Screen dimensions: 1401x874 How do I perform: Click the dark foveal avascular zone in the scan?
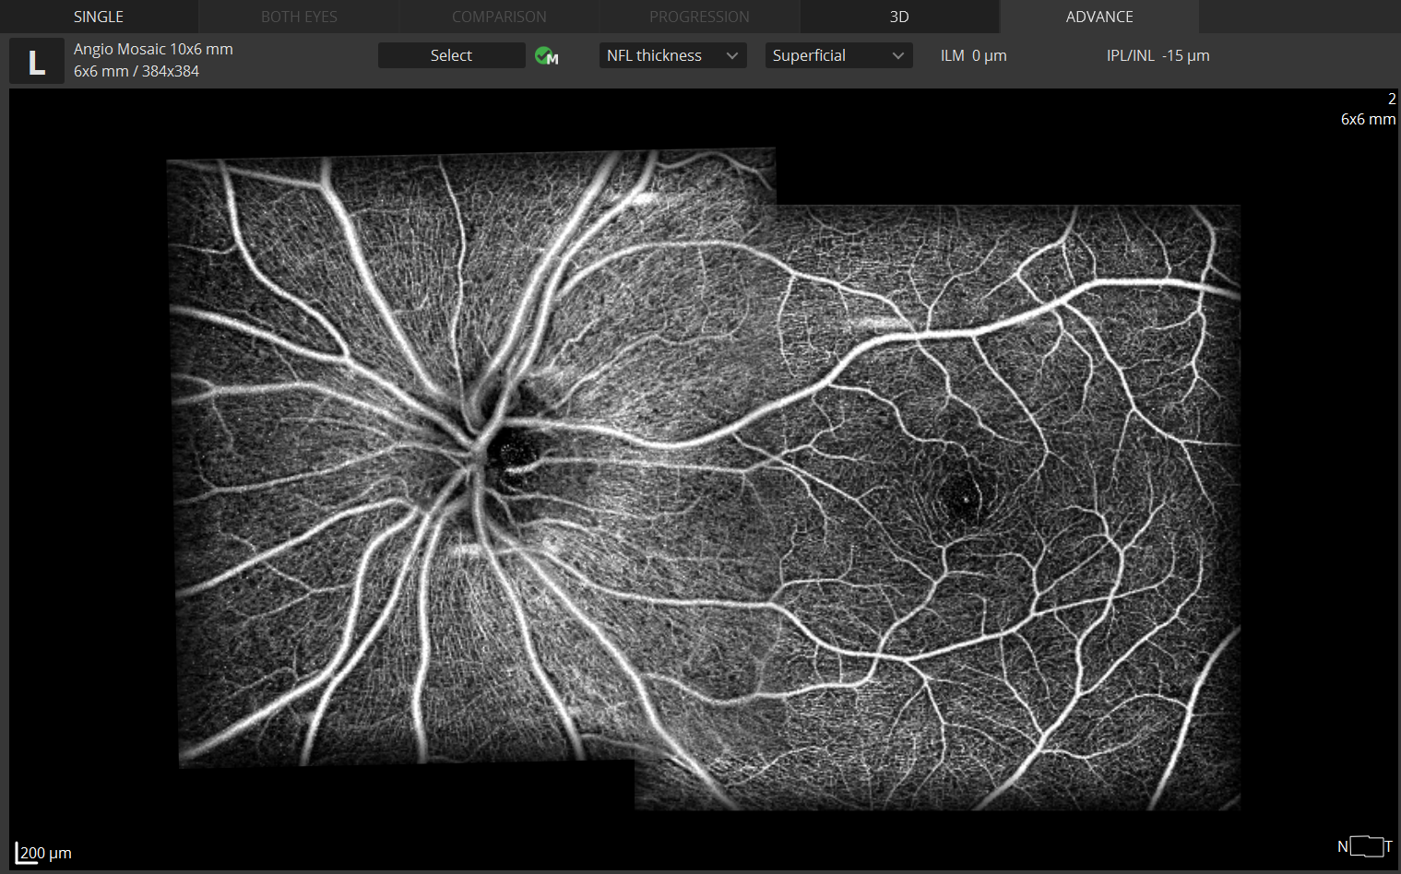(965, 499)
